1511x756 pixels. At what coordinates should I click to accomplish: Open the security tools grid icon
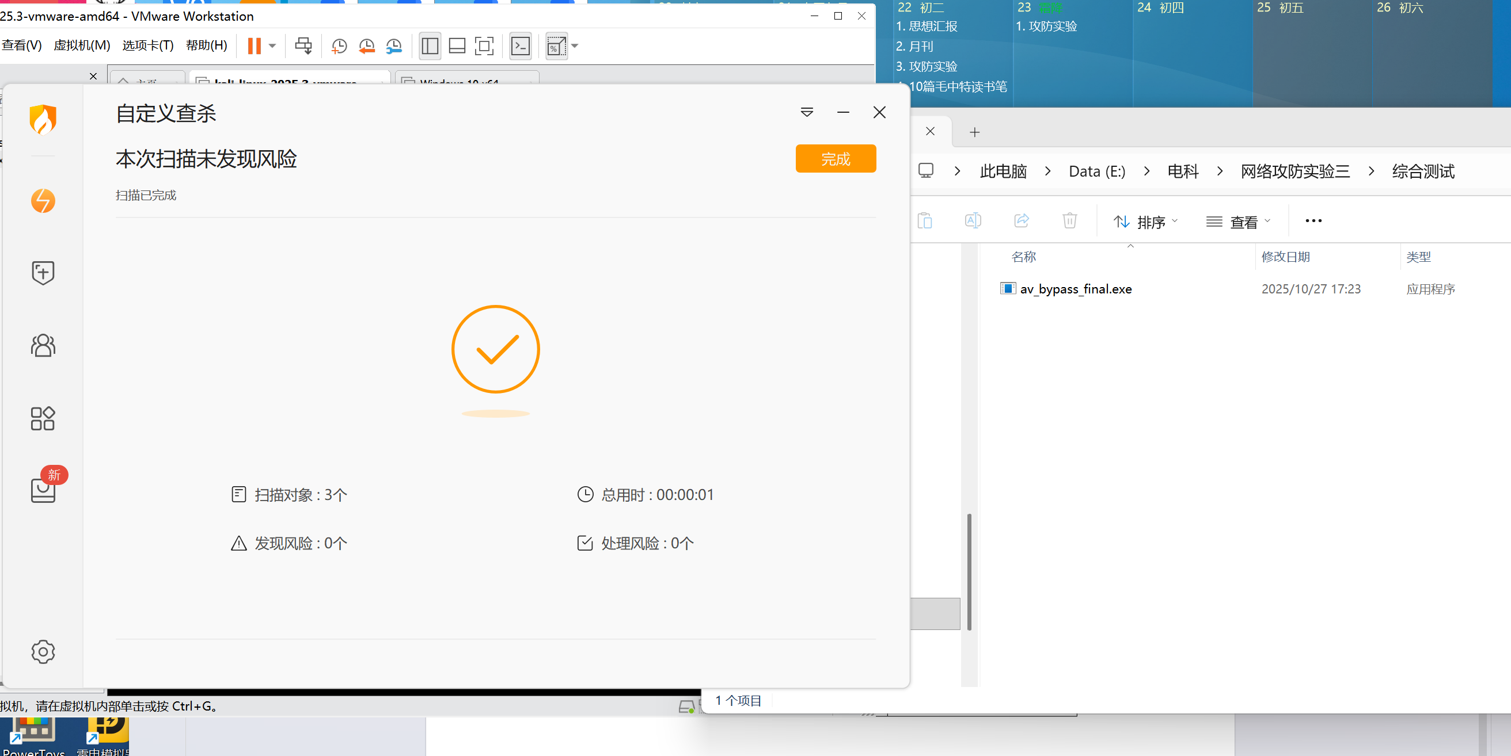point(43,418)
